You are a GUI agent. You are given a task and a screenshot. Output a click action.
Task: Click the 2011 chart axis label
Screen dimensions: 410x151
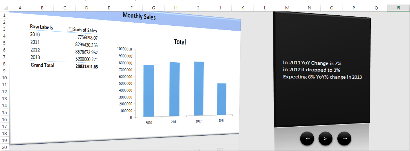click(x=175, y=122)
